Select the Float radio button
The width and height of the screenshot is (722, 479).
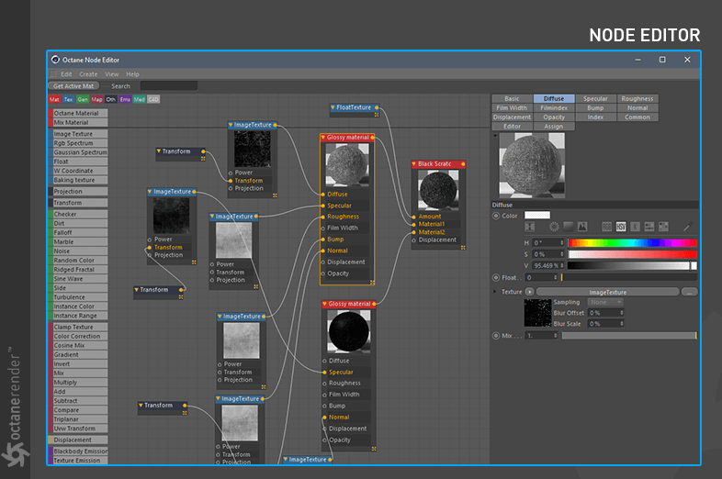click(496, 277)
